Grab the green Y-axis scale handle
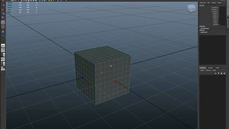 102,52
